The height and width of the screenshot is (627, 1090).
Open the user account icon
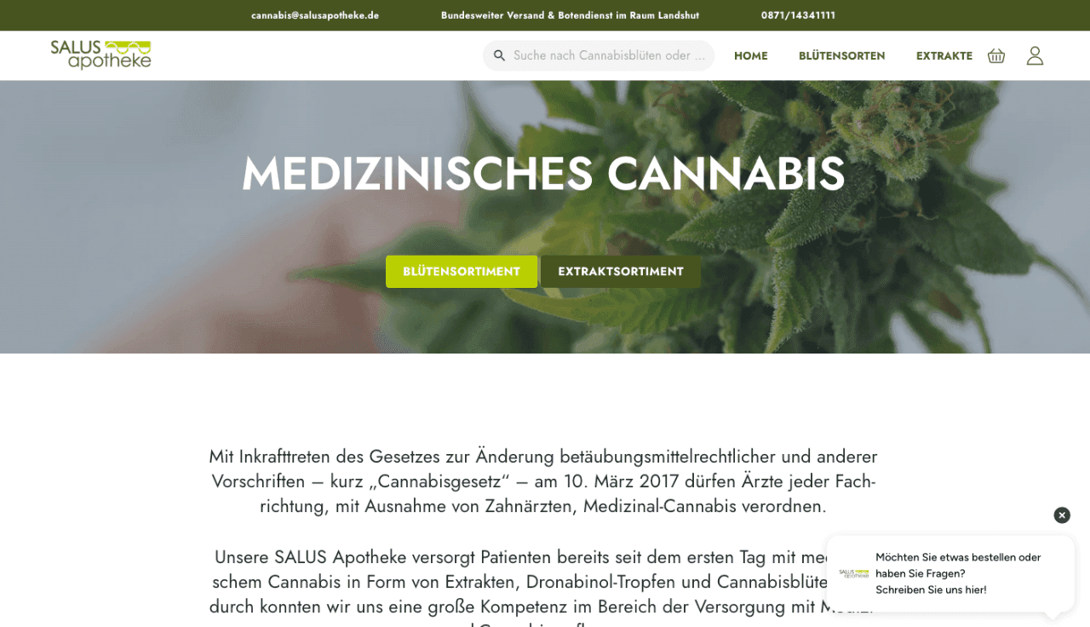(1035, 55)
